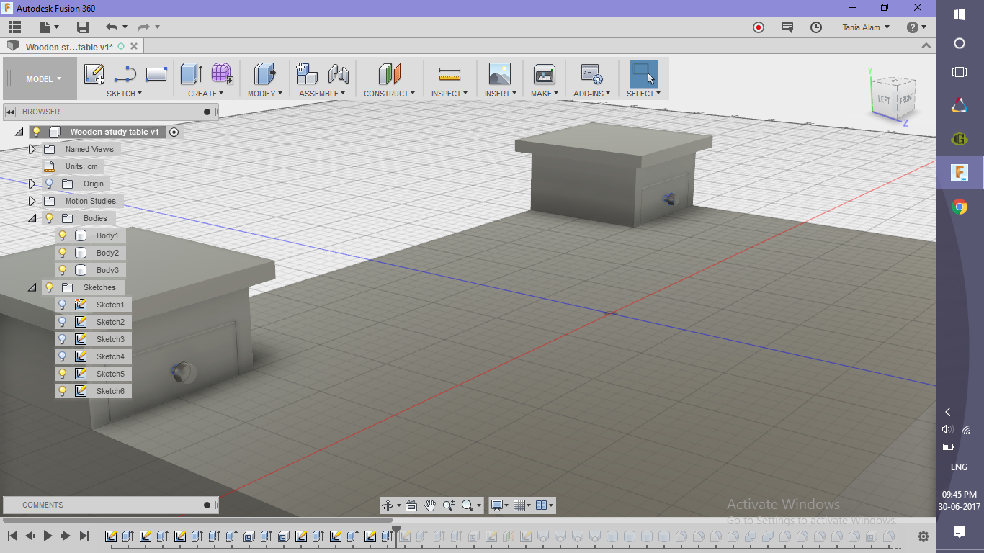Open the Tania Alam account dropdown
984x553 pixels.
point(866,27)
